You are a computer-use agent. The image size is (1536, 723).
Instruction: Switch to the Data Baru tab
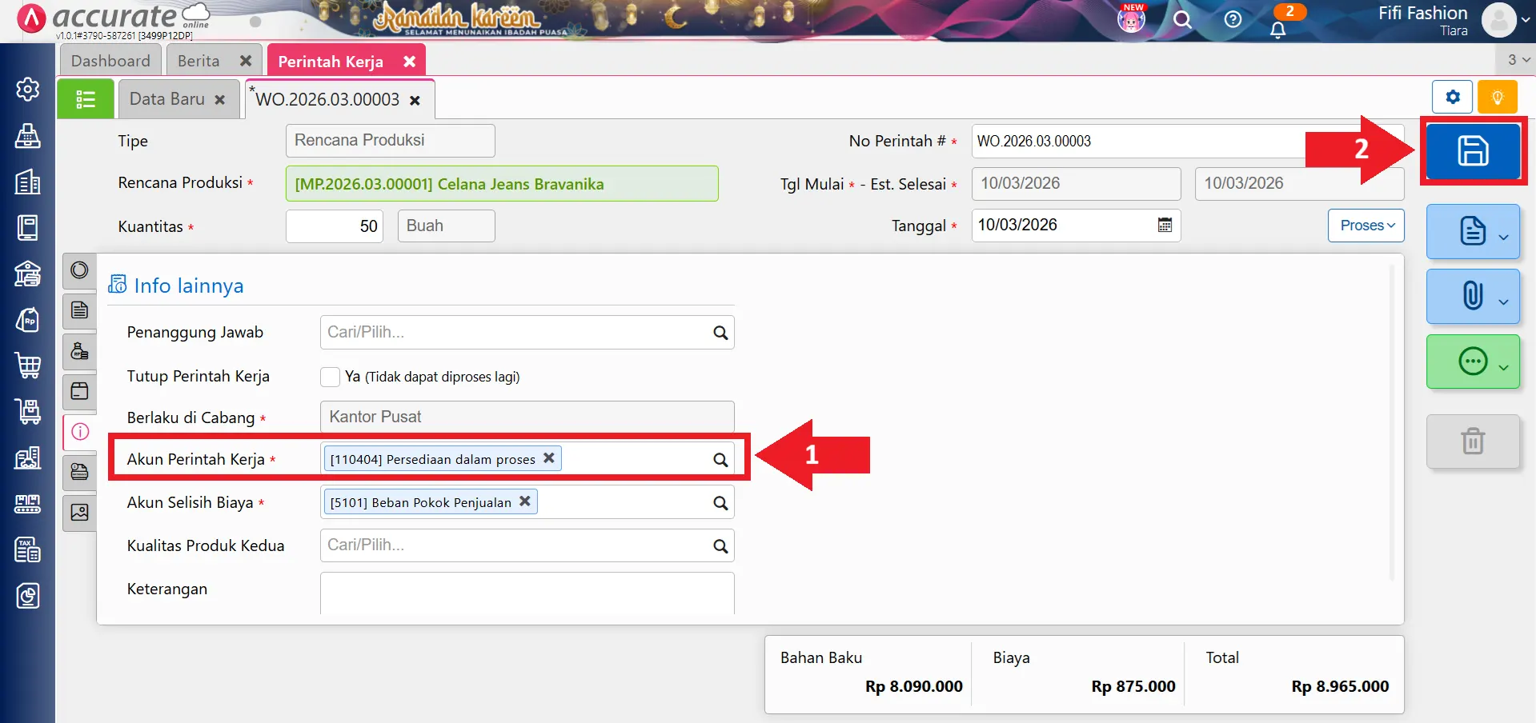(x=167, y=99)
